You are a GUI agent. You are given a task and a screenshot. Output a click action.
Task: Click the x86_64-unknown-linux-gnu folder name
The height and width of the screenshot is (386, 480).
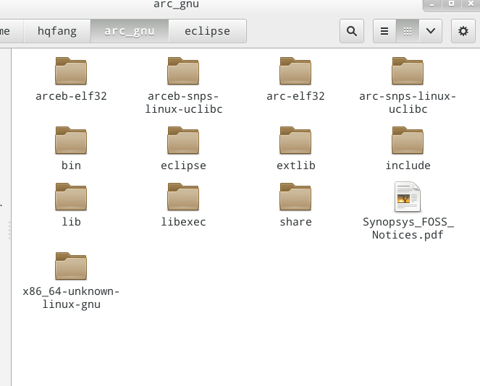click(x=71, y=298)
